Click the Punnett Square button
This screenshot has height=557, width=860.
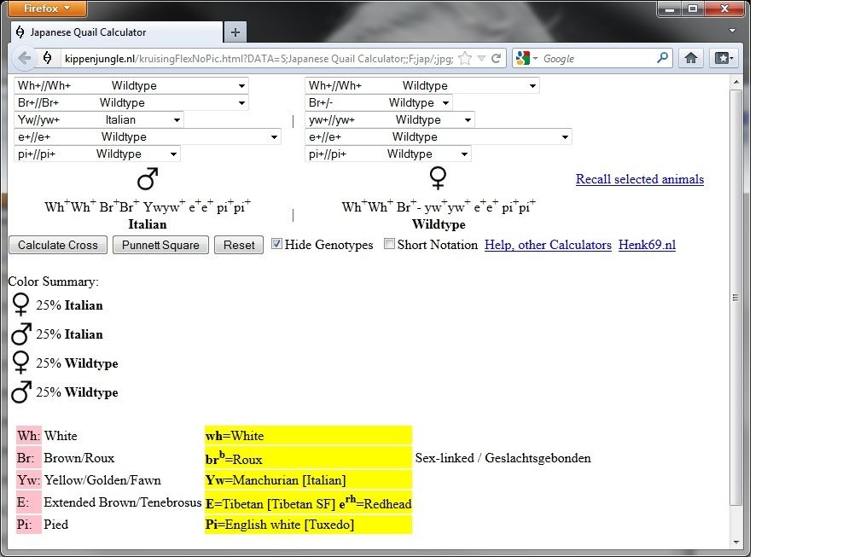pyautogui.click(x=160, y=245)
